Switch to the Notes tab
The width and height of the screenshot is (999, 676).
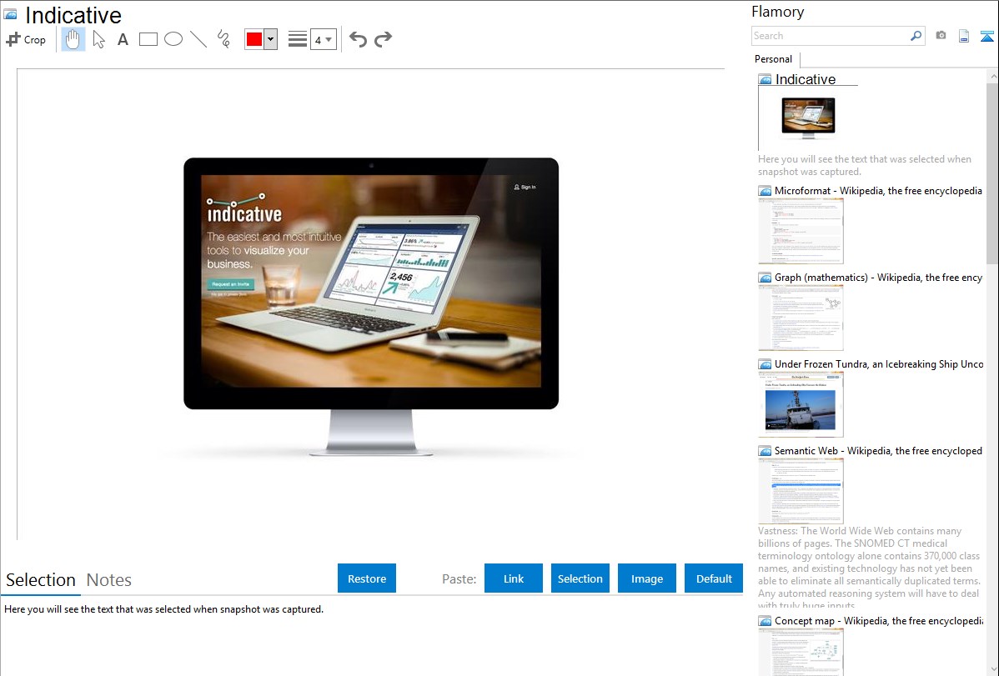click(109, 580)
